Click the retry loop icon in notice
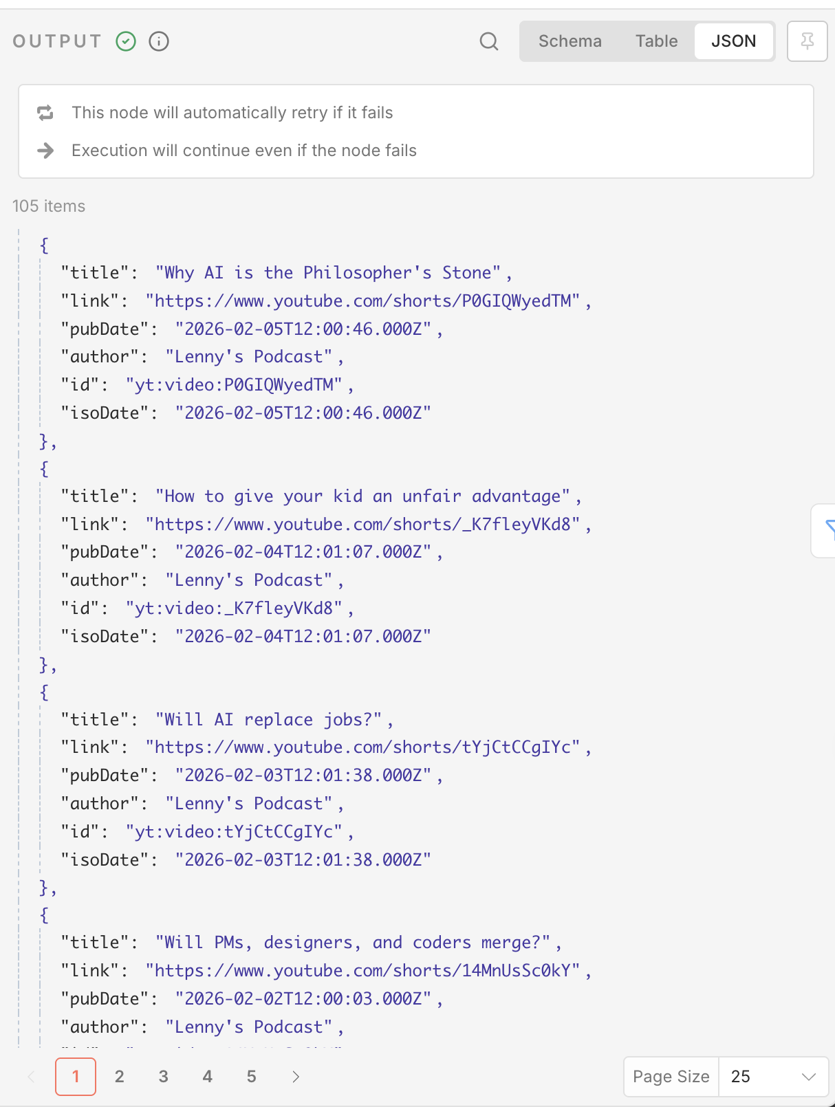This screenshot has width=835, height=1107. click(x=45, y=113)
